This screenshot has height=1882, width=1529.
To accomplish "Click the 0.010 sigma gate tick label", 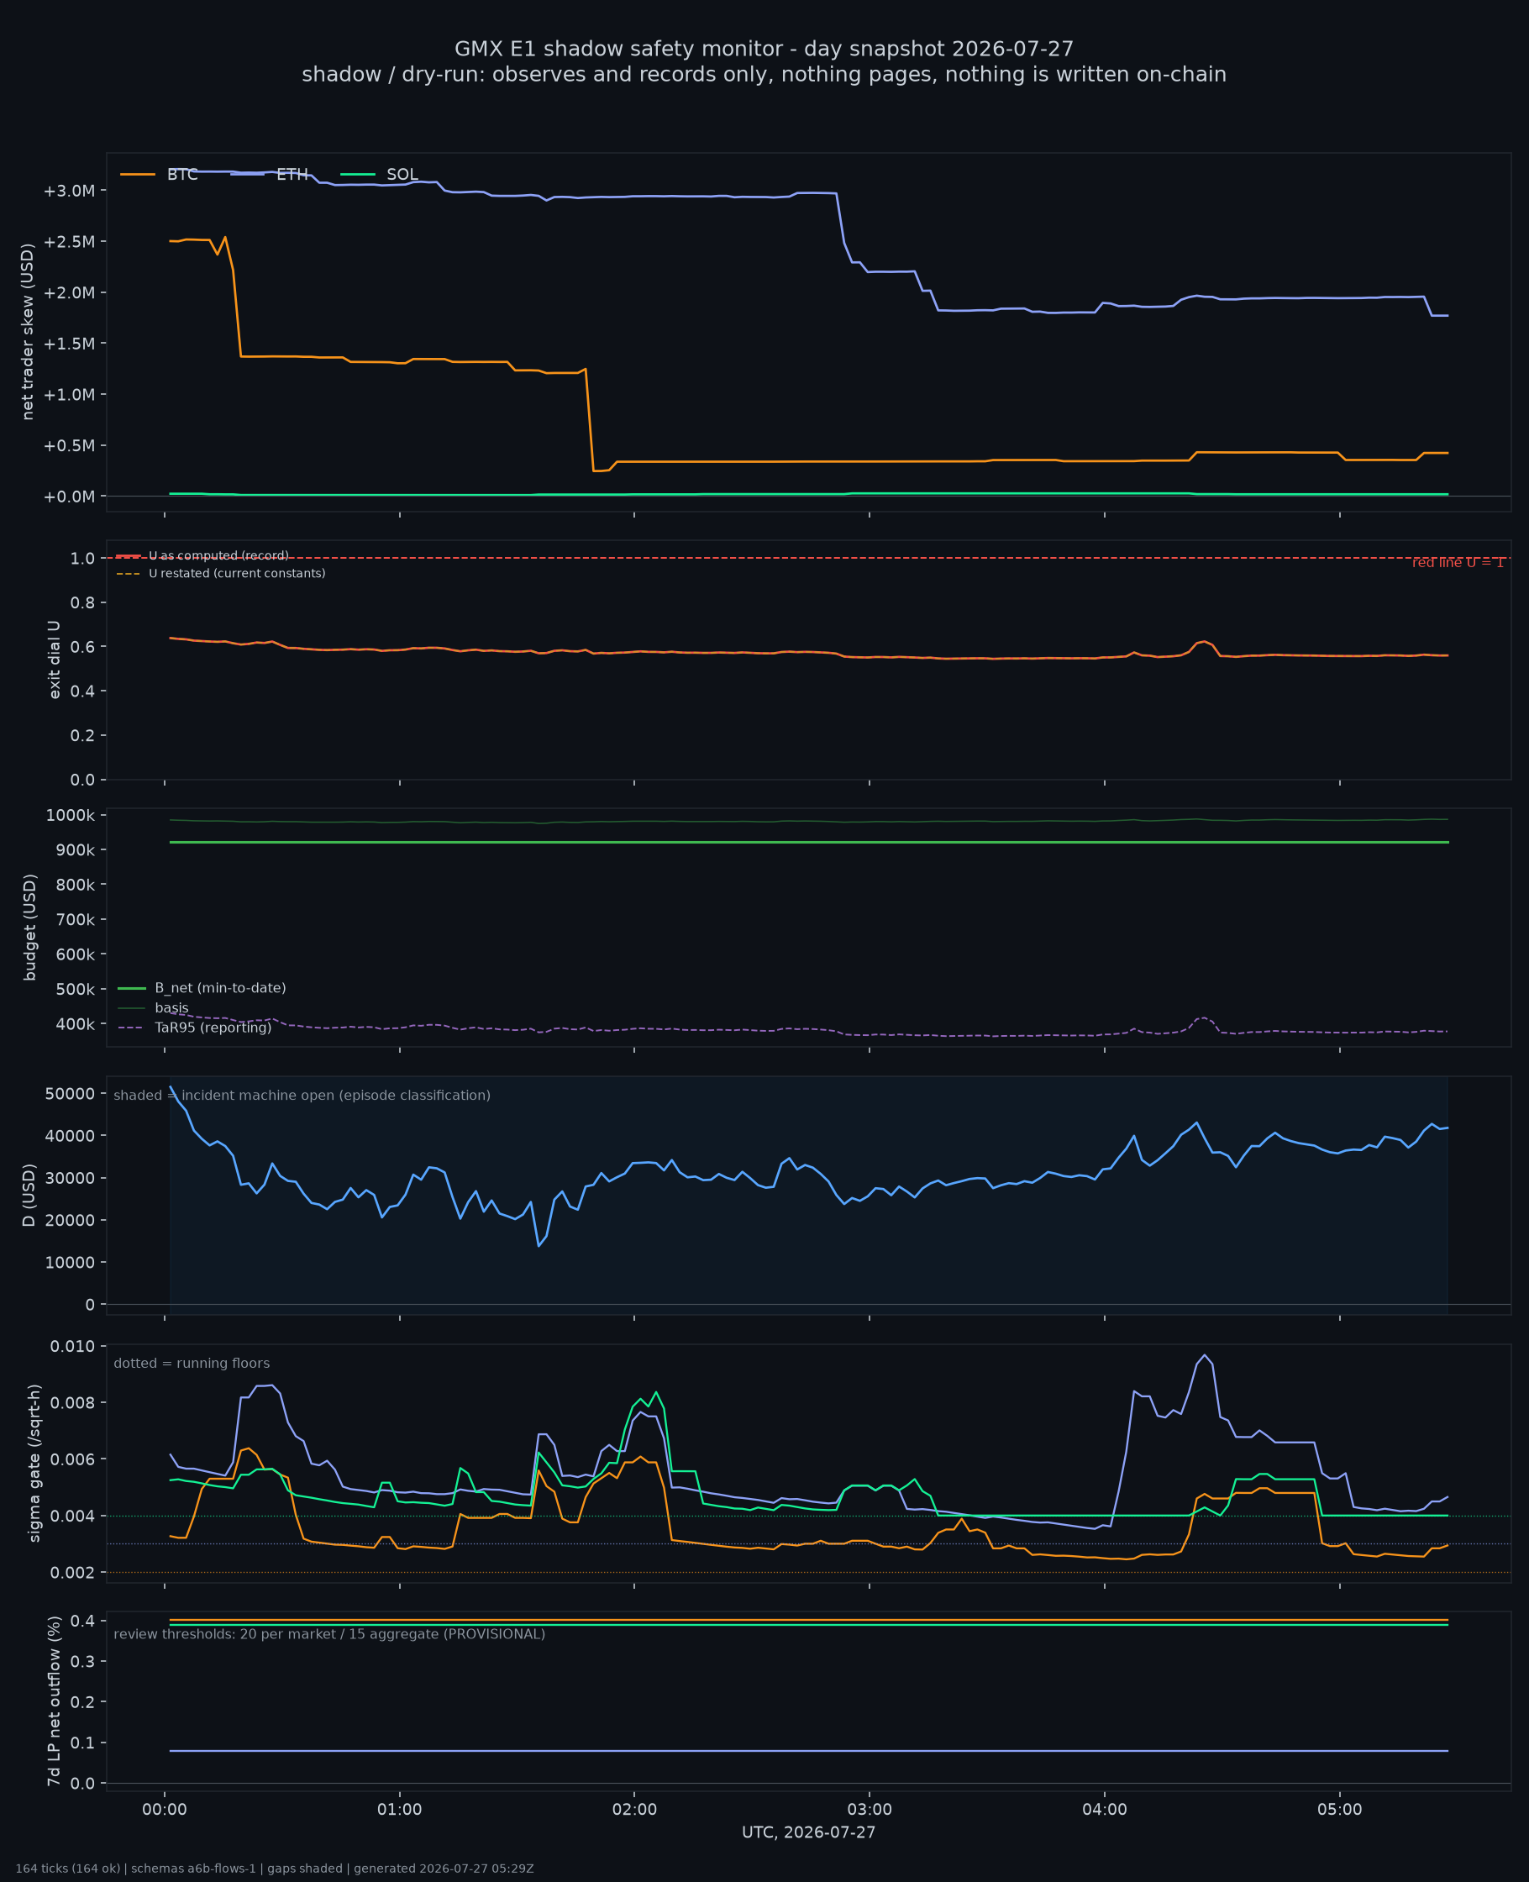I will [72, 1347].
